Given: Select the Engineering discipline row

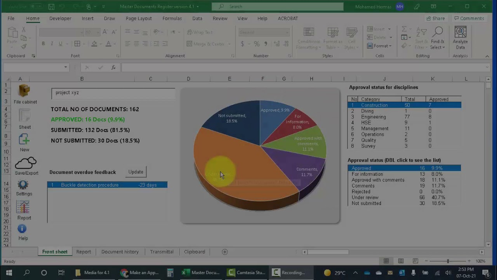Looking at the screenshot, I should tap(404, 117).
